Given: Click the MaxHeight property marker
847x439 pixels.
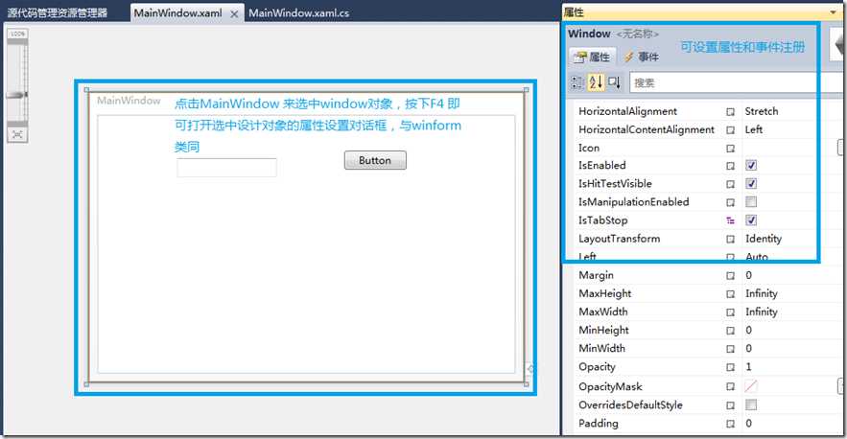Looking at the screenshot, I should tap(730, 294).
